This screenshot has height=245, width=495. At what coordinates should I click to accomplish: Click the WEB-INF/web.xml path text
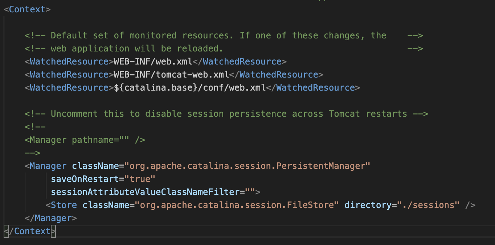153,62
